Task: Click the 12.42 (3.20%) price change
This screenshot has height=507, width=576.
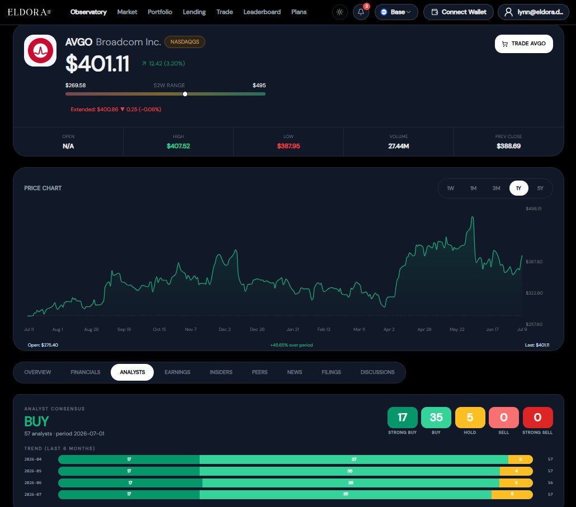Action: [x=163, y=64]
